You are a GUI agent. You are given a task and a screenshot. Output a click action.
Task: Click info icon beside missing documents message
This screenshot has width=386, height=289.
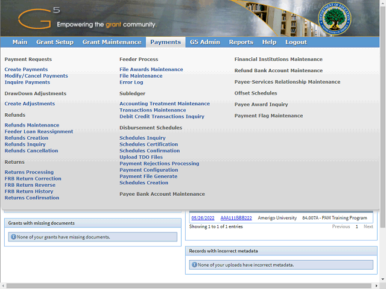[13, 237]
